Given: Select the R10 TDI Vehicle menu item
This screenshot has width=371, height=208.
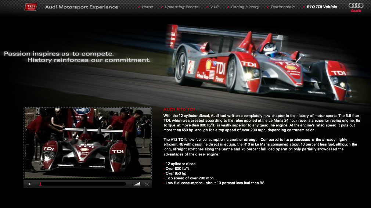Looking at the screenshot, I should coord(322,7).
